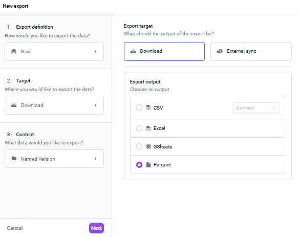Viewport: 298px width, 237px height.
Task: Click the Parquet document icon
Action: (x=148, y=165)
